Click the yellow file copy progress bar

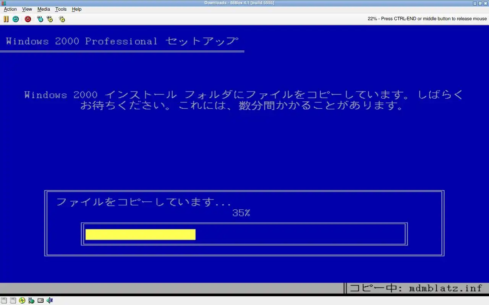coord(140,234)
